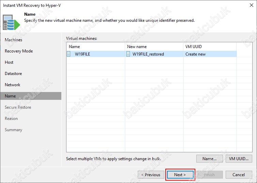
Task: Jump to the Network step
Action: (13, 85)
